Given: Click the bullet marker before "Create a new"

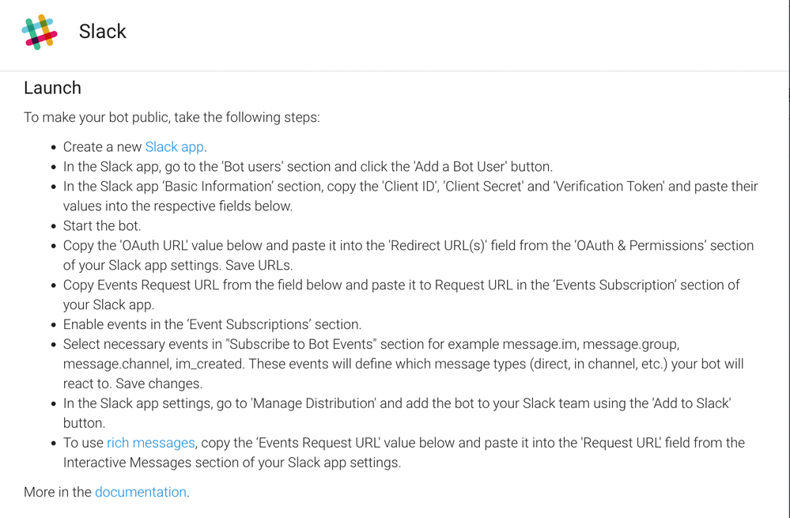Looking at the screenshot, I should (x=54, y=148).
